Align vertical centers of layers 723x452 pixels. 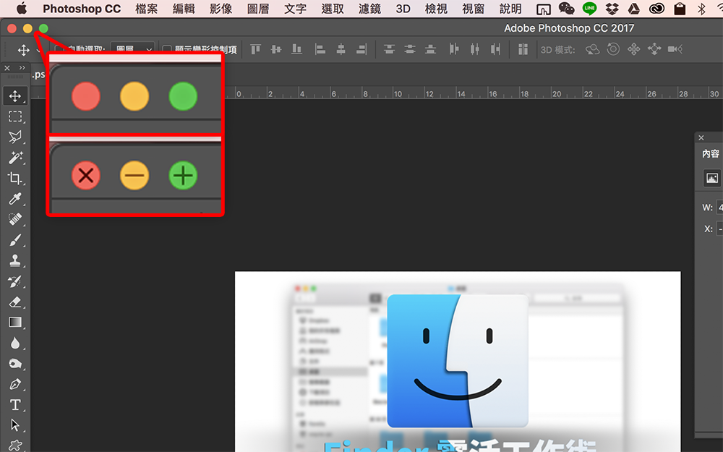(276, 49)
